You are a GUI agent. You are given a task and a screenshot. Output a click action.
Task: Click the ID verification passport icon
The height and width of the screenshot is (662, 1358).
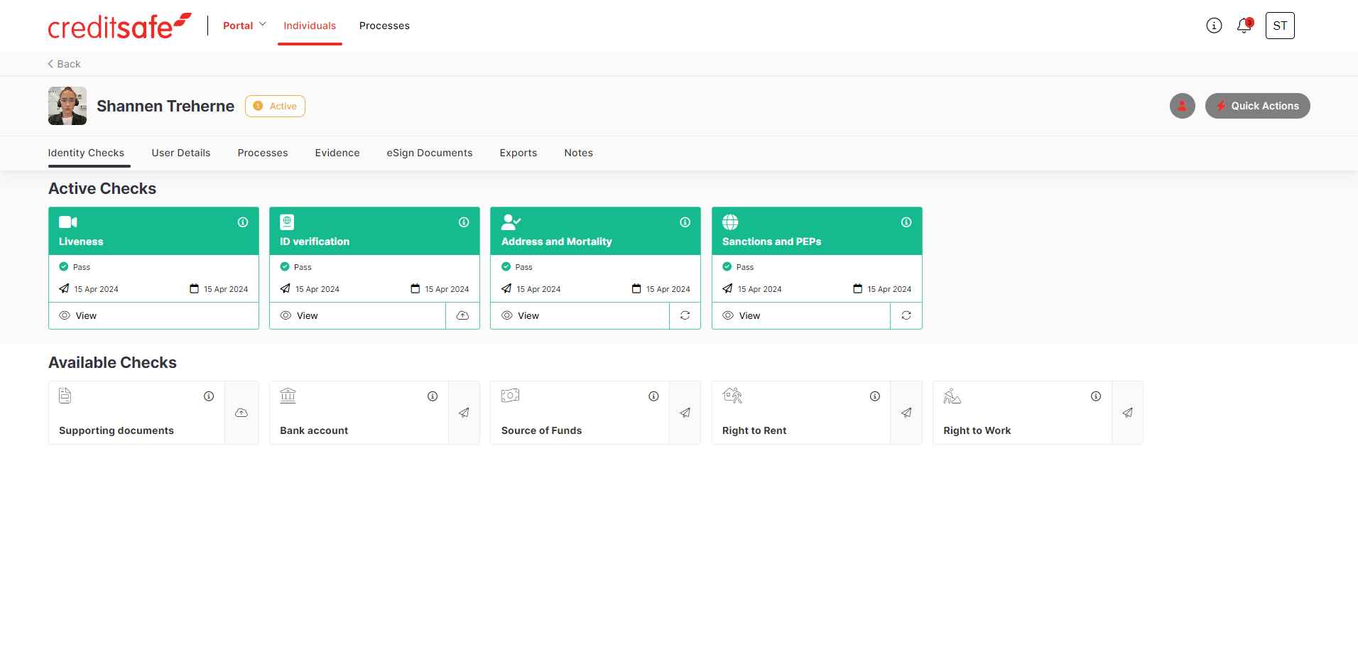tap(287, 222)
